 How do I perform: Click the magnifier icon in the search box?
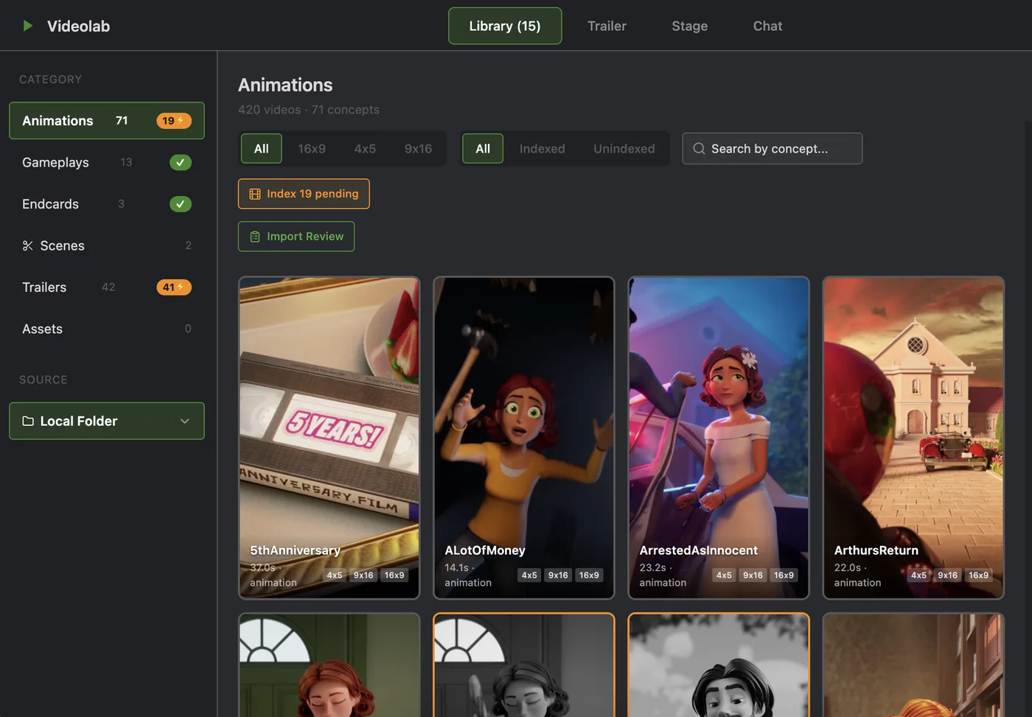click(699, 148)
